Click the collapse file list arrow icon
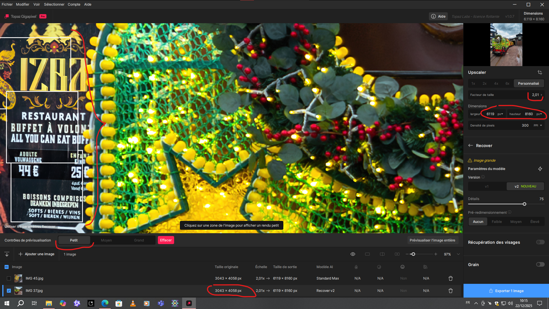Screen dimensions: 549x309 click(x=7, y=254)
